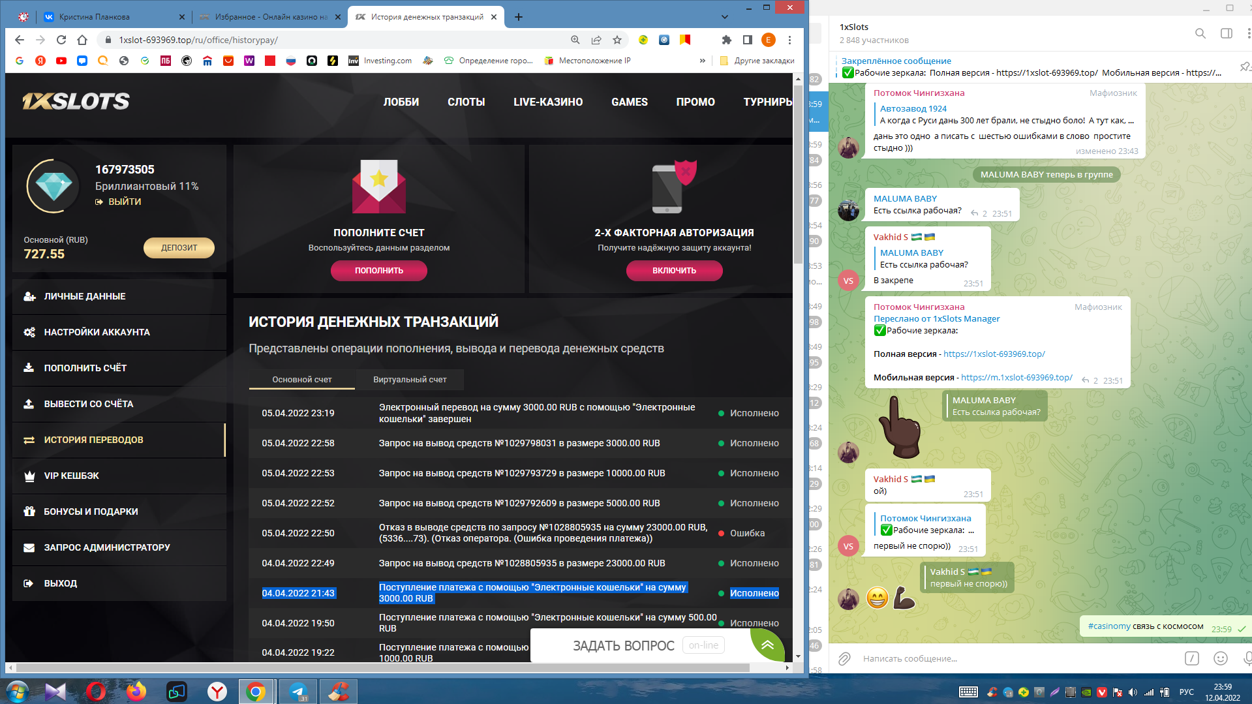Open the https://1xslot-693969.top/ link in Telegram
The height and width of the screenshot is (704, 1252).
point(994,354)
